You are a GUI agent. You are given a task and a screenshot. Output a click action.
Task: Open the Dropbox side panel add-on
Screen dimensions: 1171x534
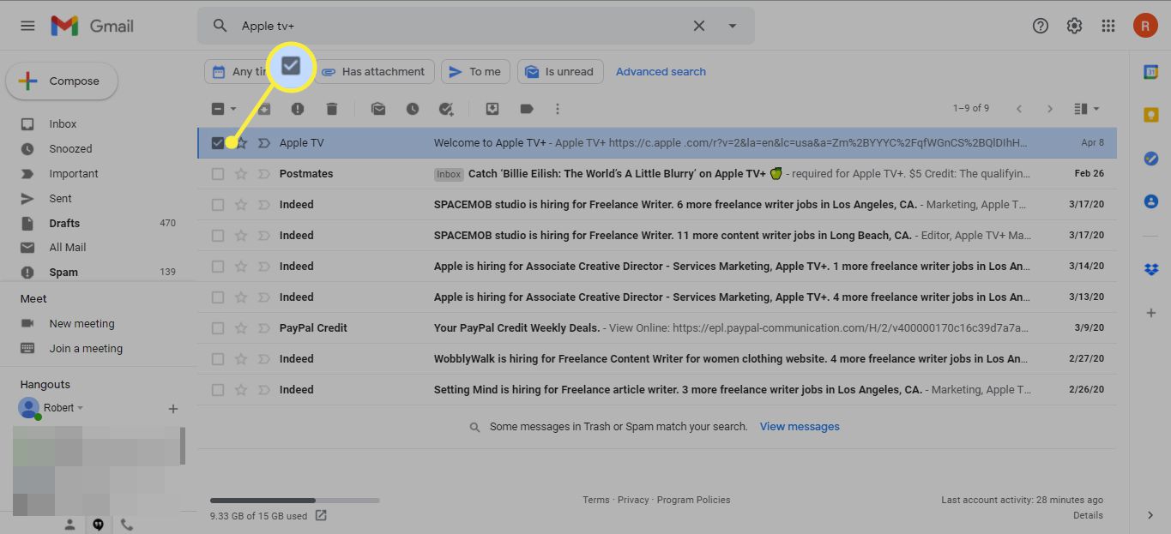[x=1151, y=268]
